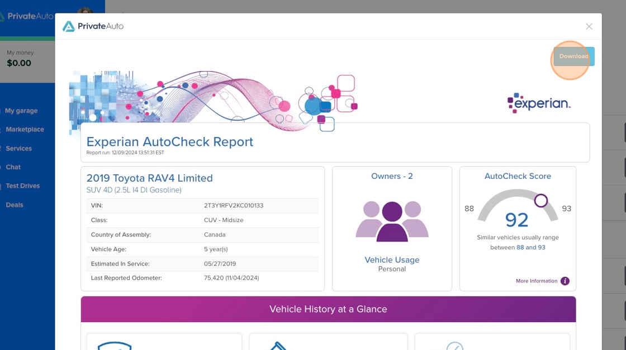Open Chat in the sidebar

point(13,167)
